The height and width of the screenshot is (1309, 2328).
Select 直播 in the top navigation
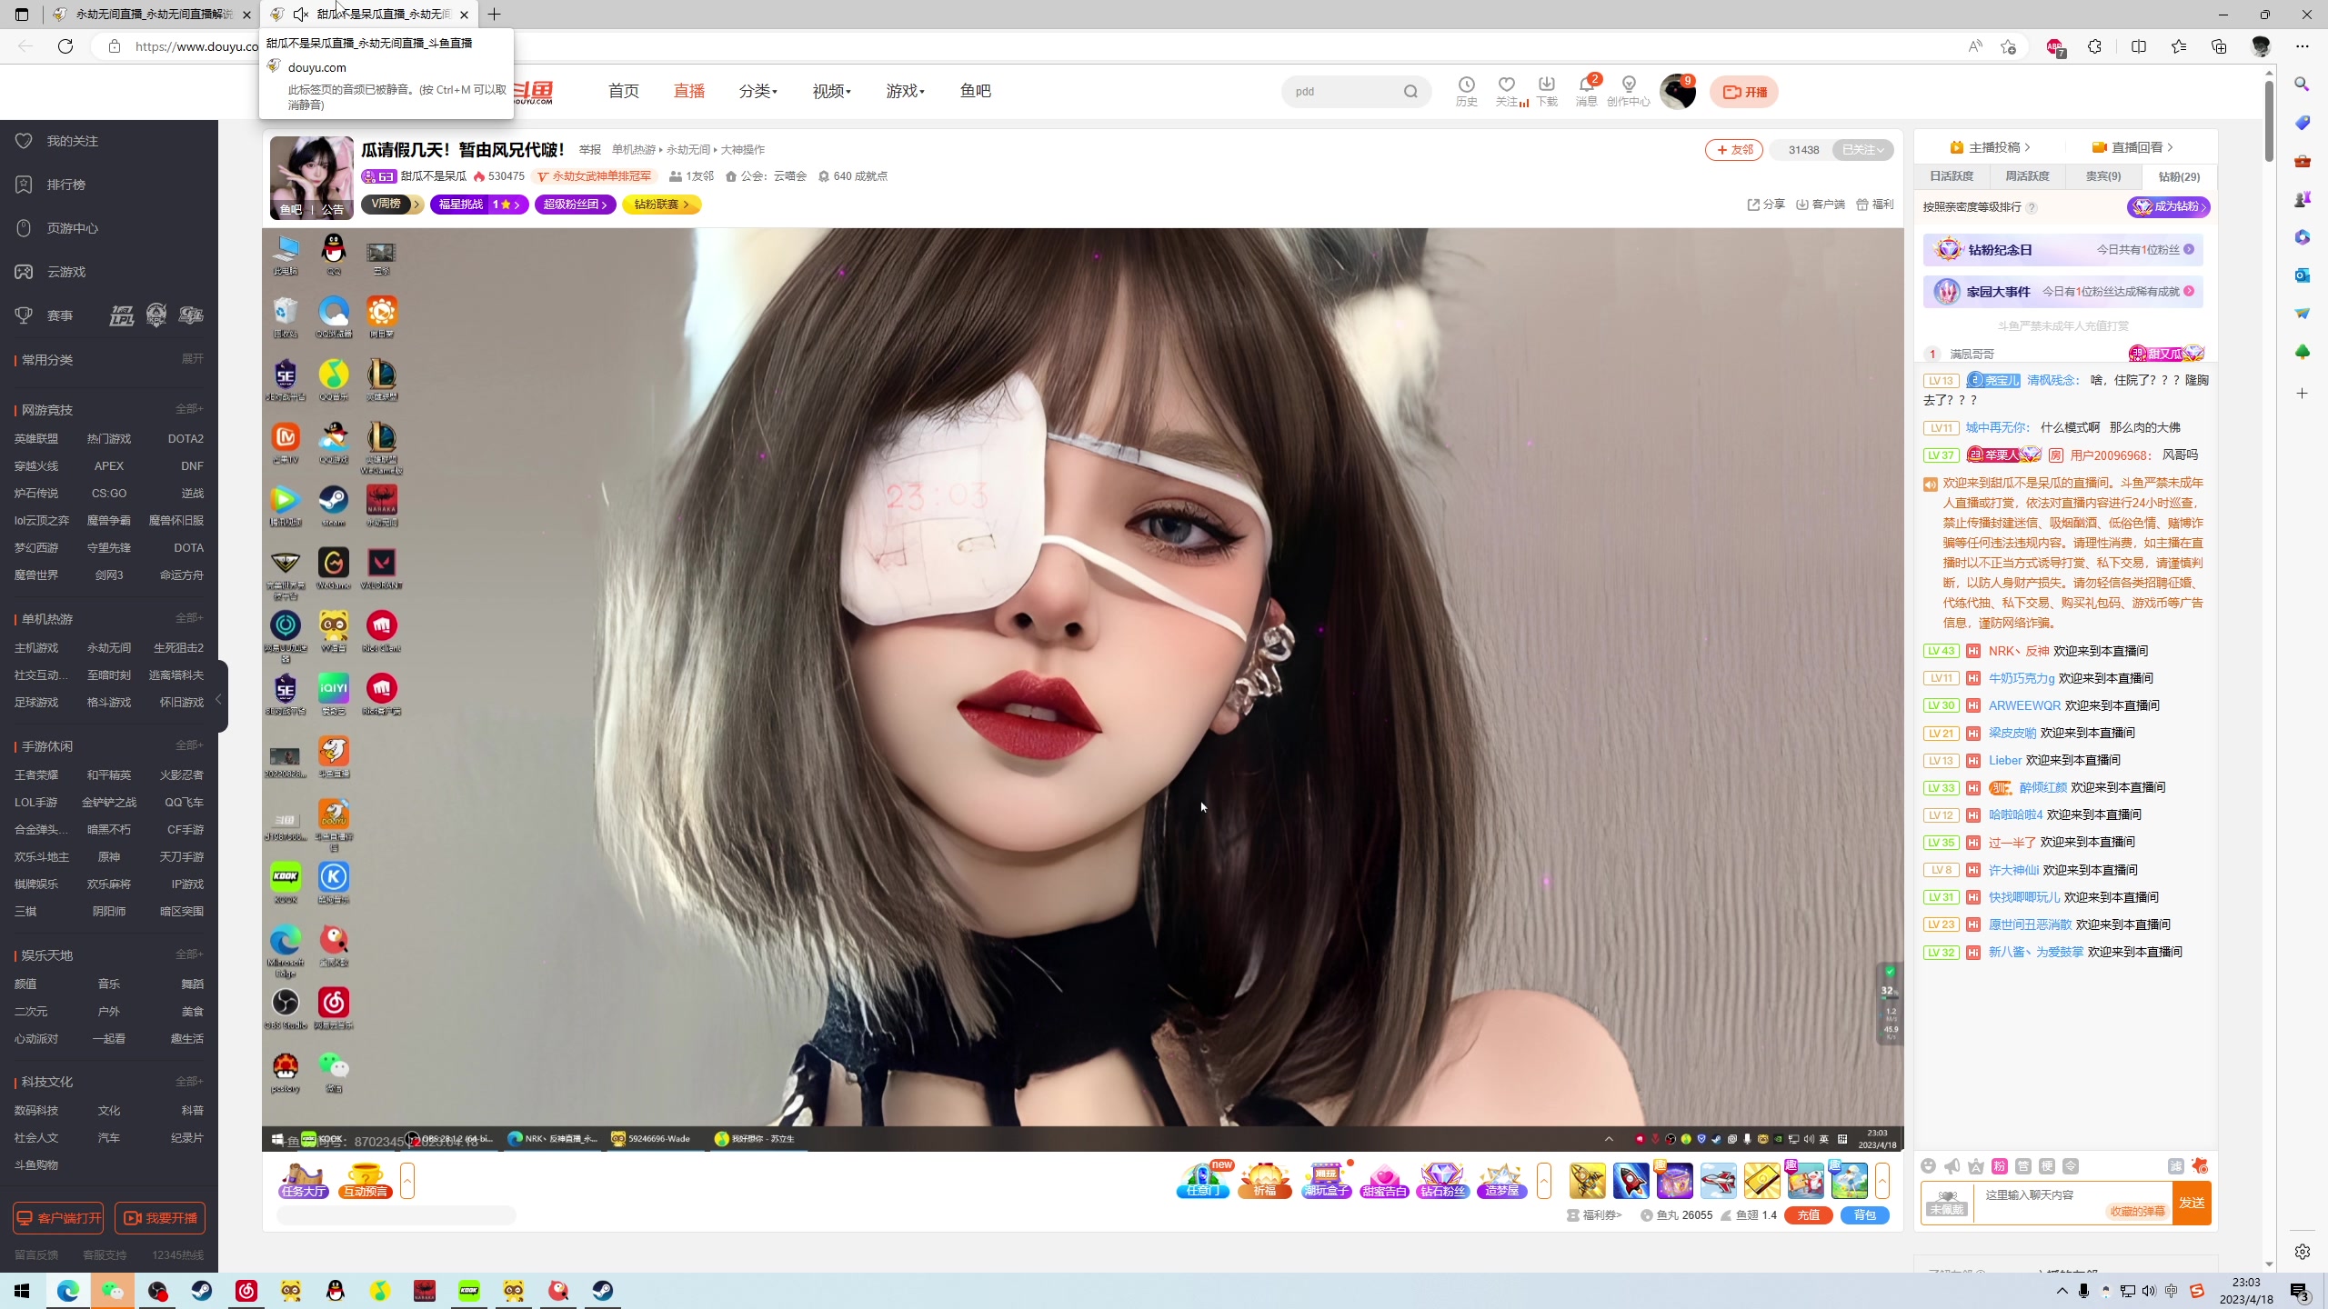688,91
